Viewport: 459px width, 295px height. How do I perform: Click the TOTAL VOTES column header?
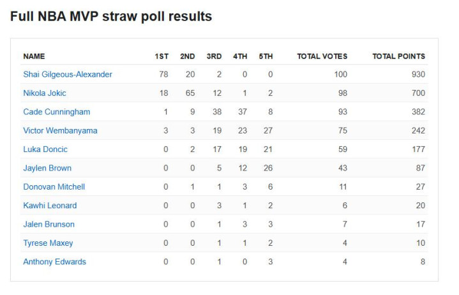tap(322, 56)
